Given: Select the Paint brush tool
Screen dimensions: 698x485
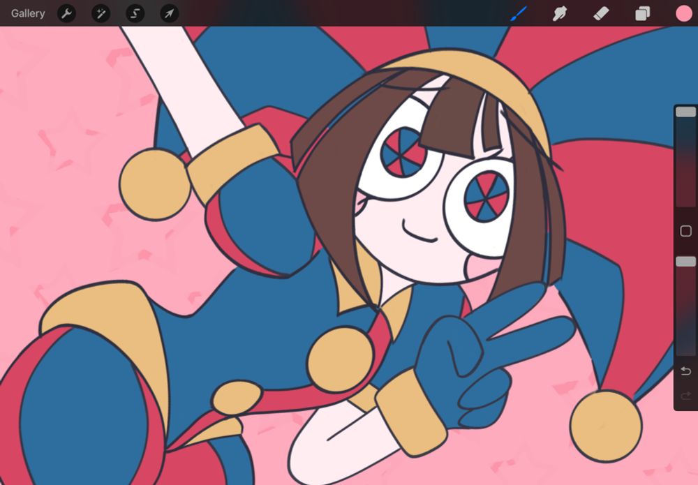Looking at the screenshot, I should point(518,13).
